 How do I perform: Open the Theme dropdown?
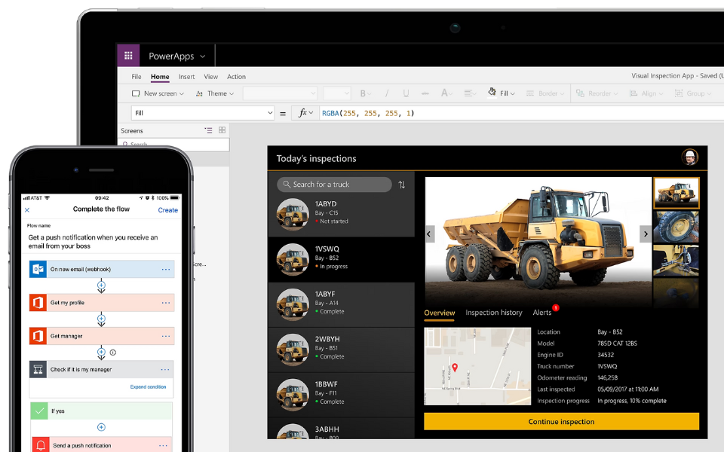[x=215, y=93]
